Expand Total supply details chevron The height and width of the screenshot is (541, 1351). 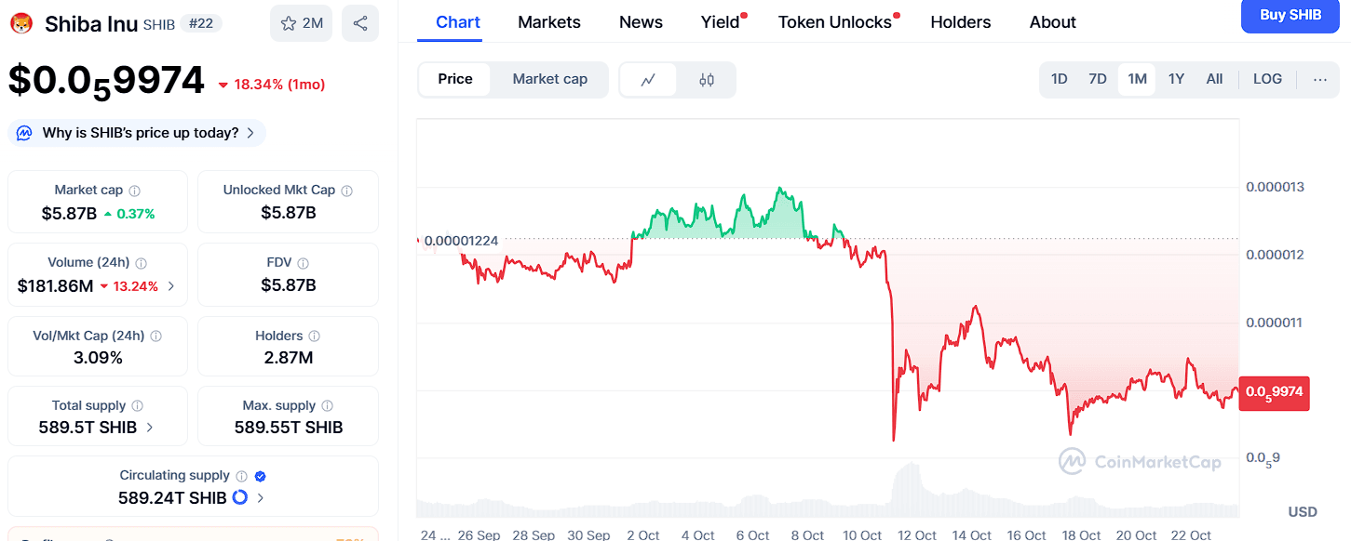150,428
